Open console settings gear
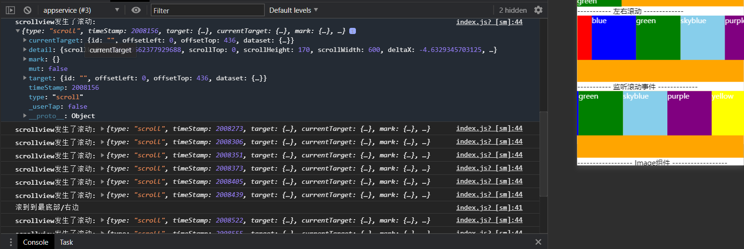Screen dimensions: 744x249 click(x=538, y=10)
